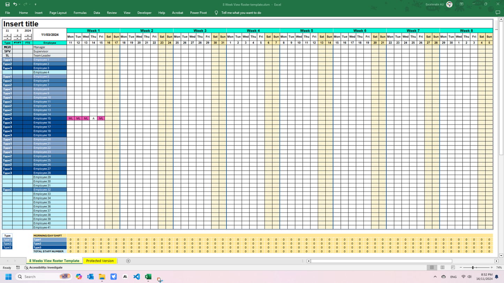The width and height of the screenshot is (504, 283).
Task: Open the Comments pane icon
Action: (498, 13)
